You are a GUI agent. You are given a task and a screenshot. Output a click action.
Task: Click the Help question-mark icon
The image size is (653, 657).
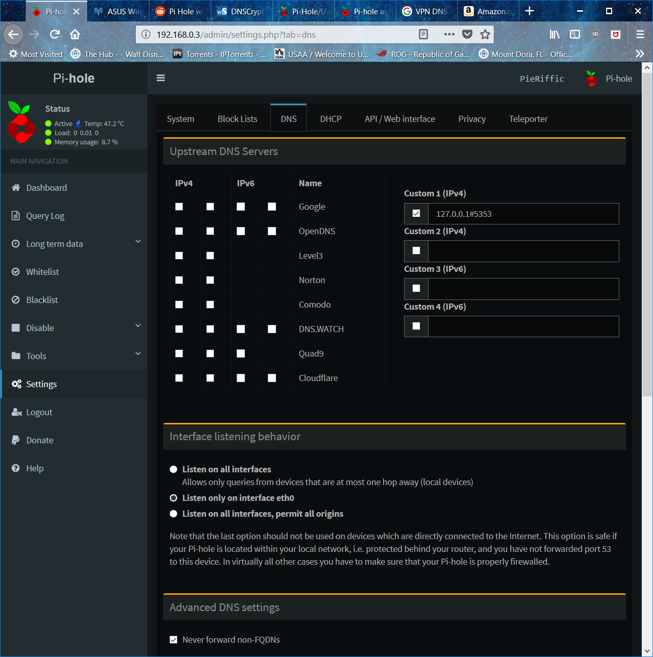pos(16,468)
